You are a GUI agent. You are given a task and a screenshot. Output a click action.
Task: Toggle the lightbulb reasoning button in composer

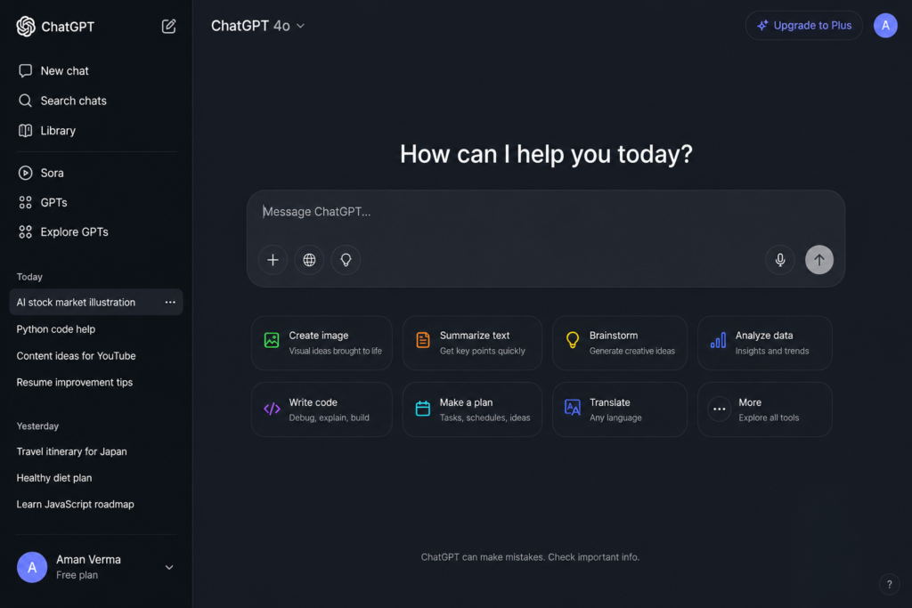pyautogui.click(x=346, y=260)
